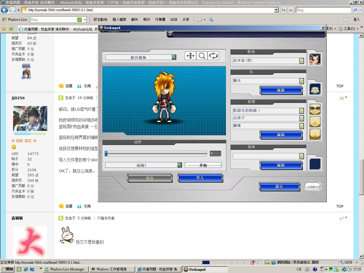Open the empty body dropdown
Screen dimensions: 364x273
pos(302,156)
